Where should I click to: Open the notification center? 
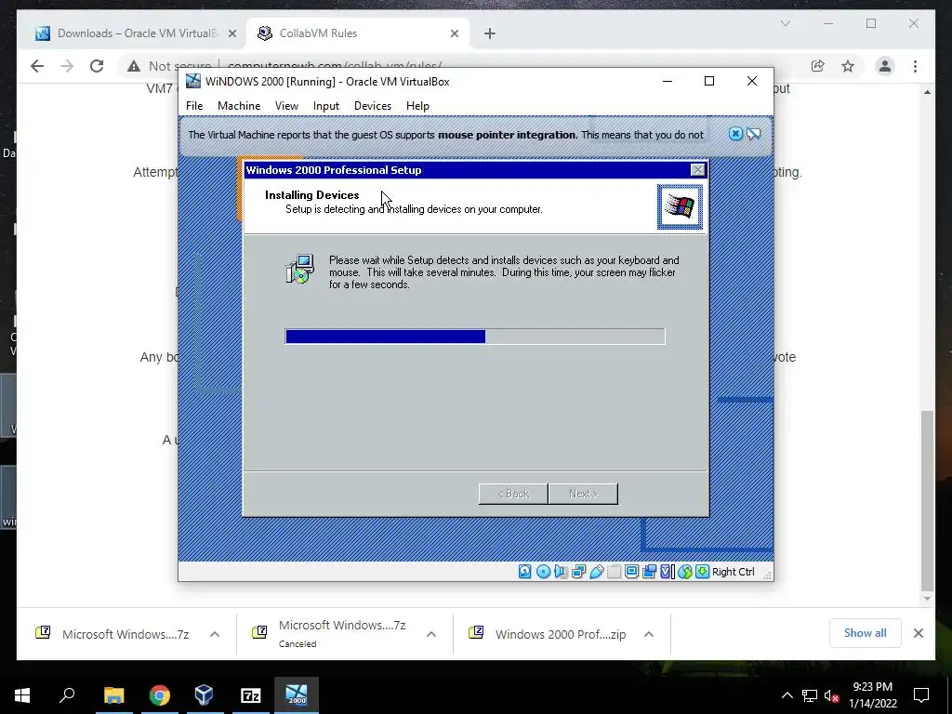(921, 695)
